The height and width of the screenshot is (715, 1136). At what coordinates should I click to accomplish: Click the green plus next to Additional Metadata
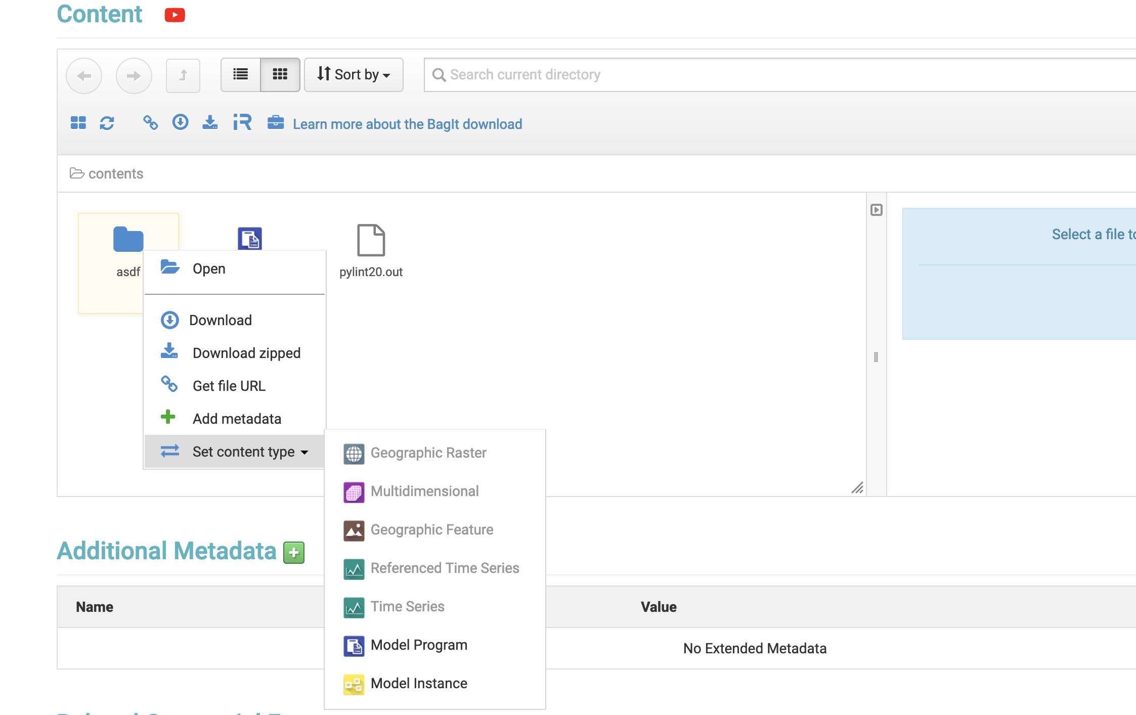coord(293,553)
